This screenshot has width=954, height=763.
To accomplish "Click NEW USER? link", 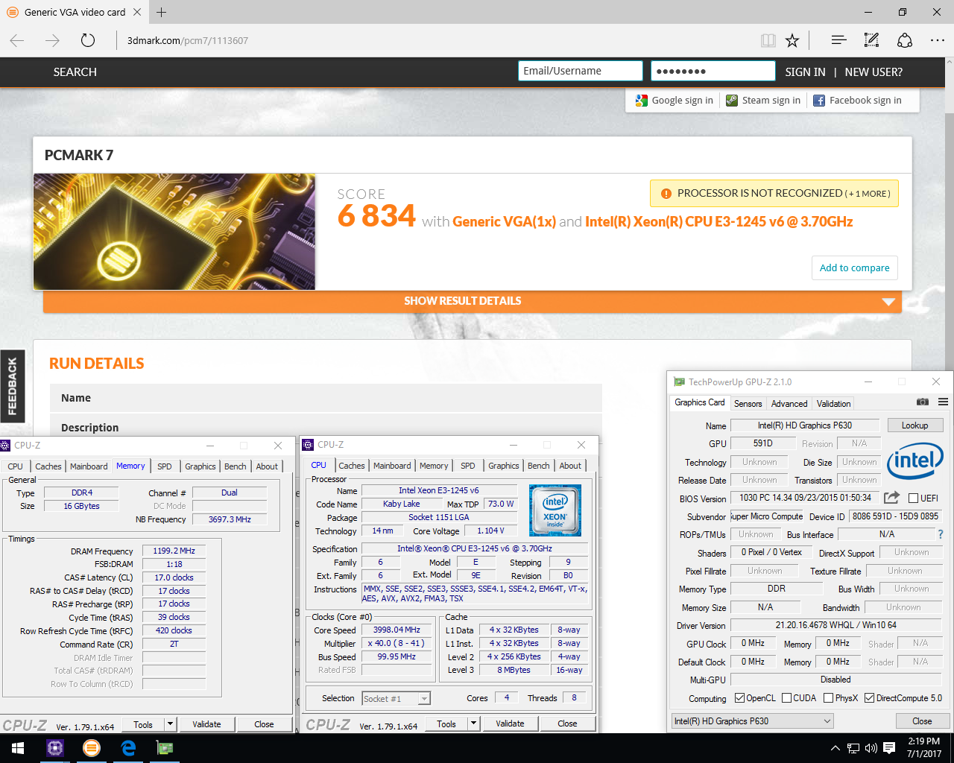I will [874, 72].
